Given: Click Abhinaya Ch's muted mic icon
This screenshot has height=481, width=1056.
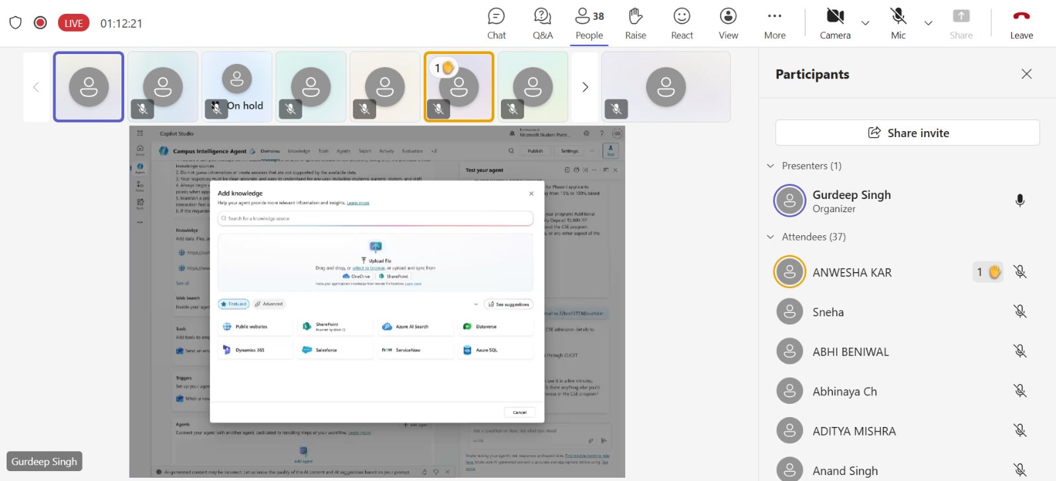Looking at the screenshot, I should (x=1020, y=391).
